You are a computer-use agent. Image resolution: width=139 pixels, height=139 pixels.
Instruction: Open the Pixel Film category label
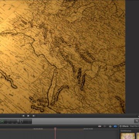tap(134, 126)
